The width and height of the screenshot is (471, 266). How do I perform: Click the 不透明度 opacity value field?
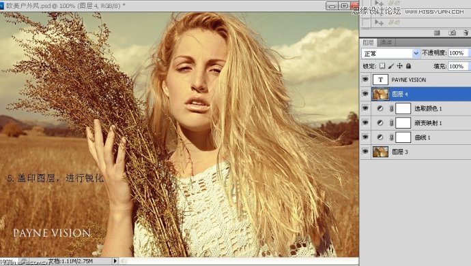(458, 53)
